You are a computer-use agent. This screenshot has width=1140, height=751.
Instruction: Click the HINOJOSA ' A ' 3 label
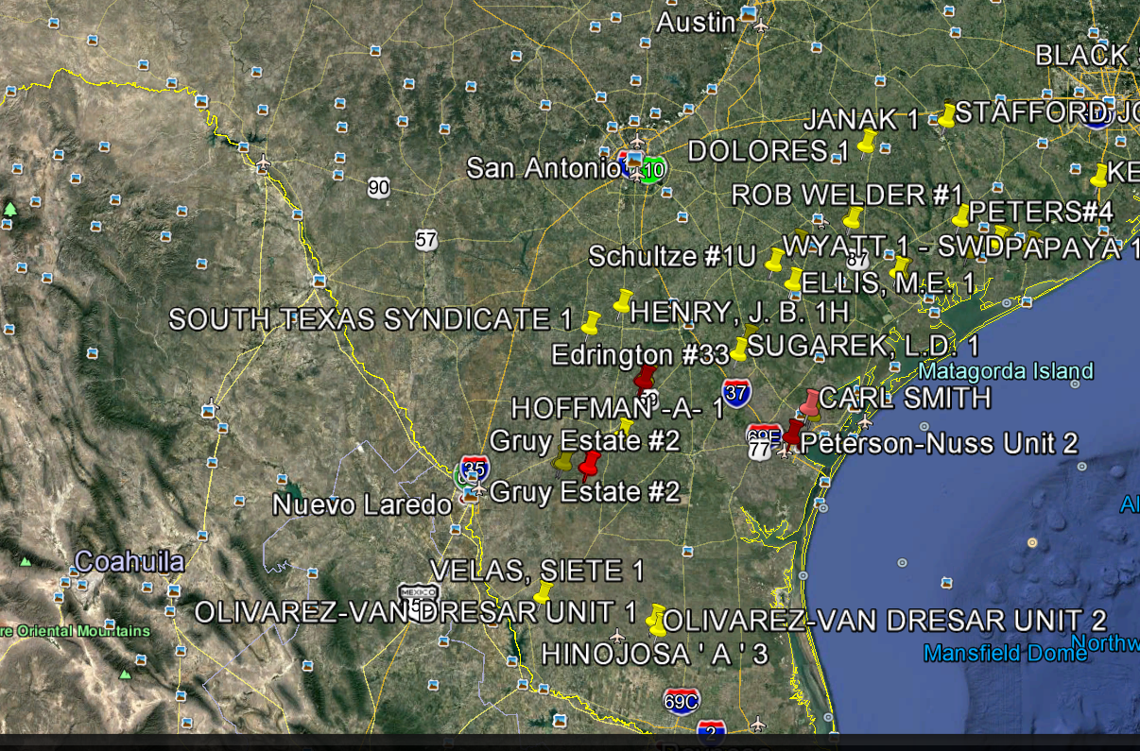tap(654, 654)
